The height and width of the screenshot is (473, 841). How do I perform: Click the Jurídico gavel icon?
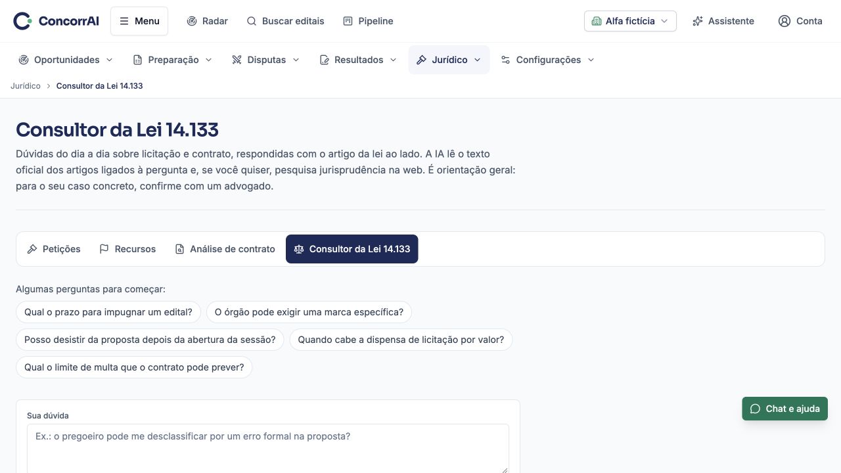click(422, 60)
